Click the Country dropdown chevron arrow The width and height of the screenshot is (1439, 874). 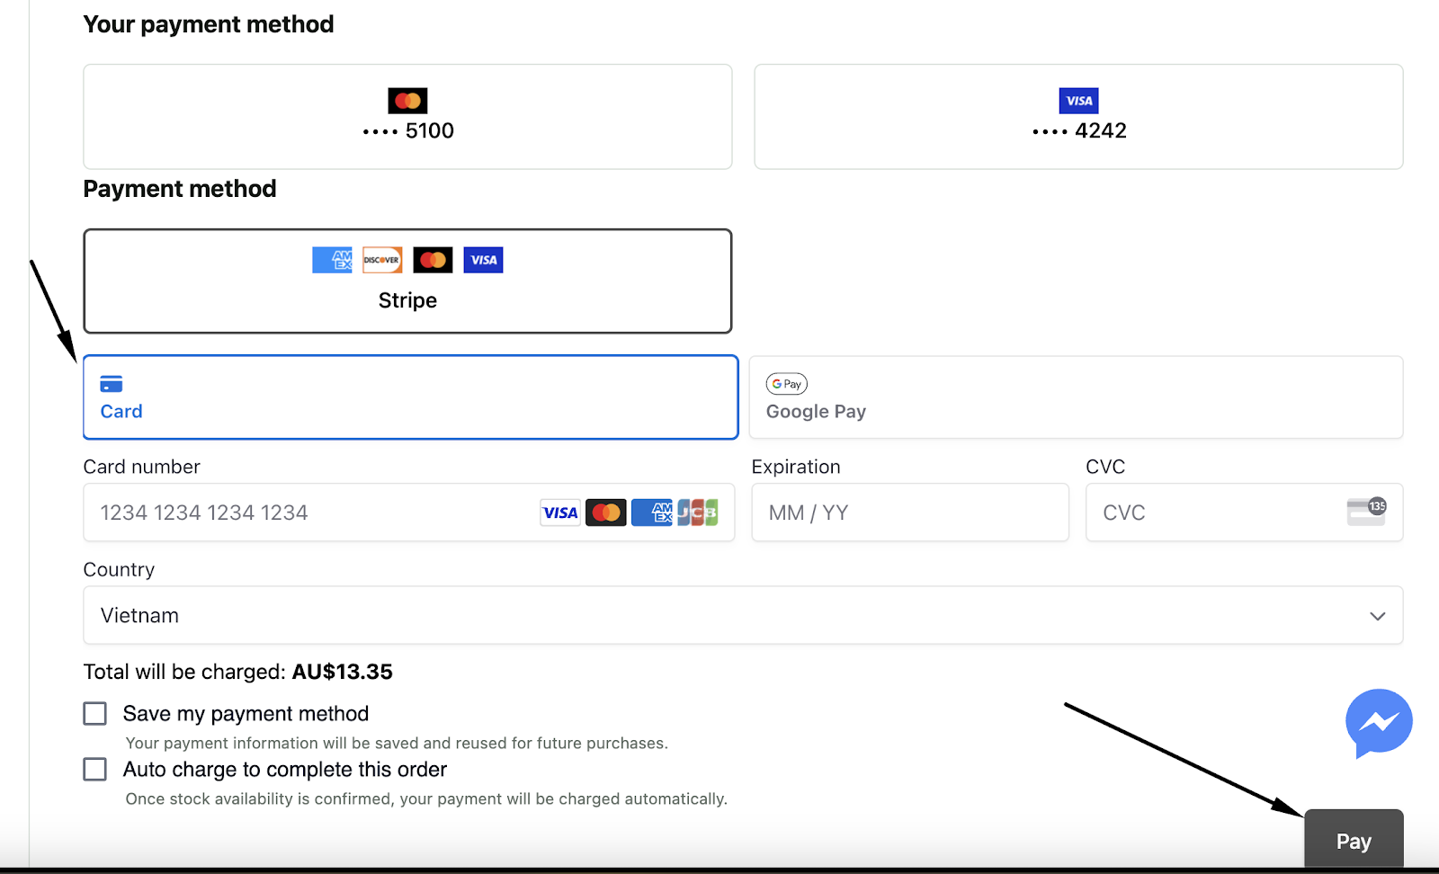pyautogui.click(x=1378, y=616)
